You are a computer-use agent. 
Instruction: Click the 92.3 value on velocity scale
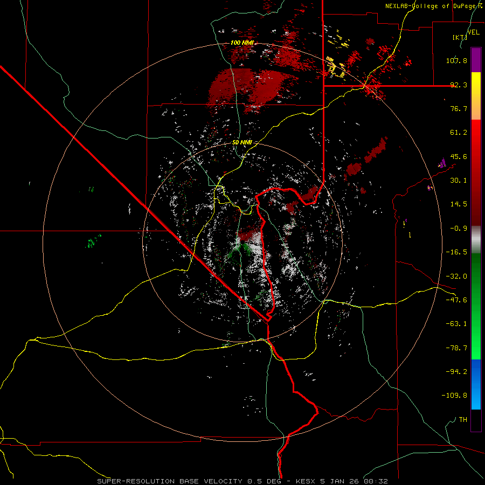coord(459,85)
